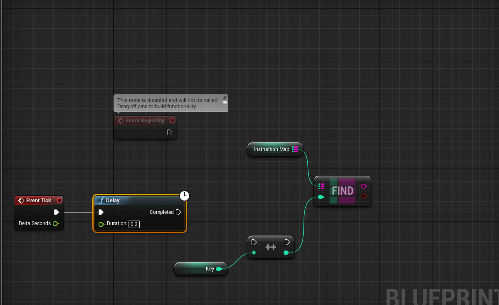Click the red boolean output pin on FIND
The height and width of the screenshot is (305, 499).
point(363,196)
